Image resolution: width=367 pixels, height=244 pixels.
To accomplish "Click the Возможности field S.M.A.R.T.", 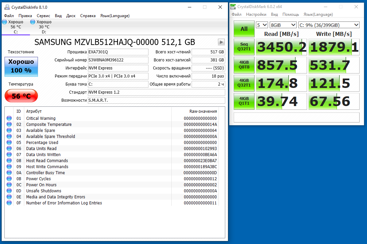I will coord(156,100).
